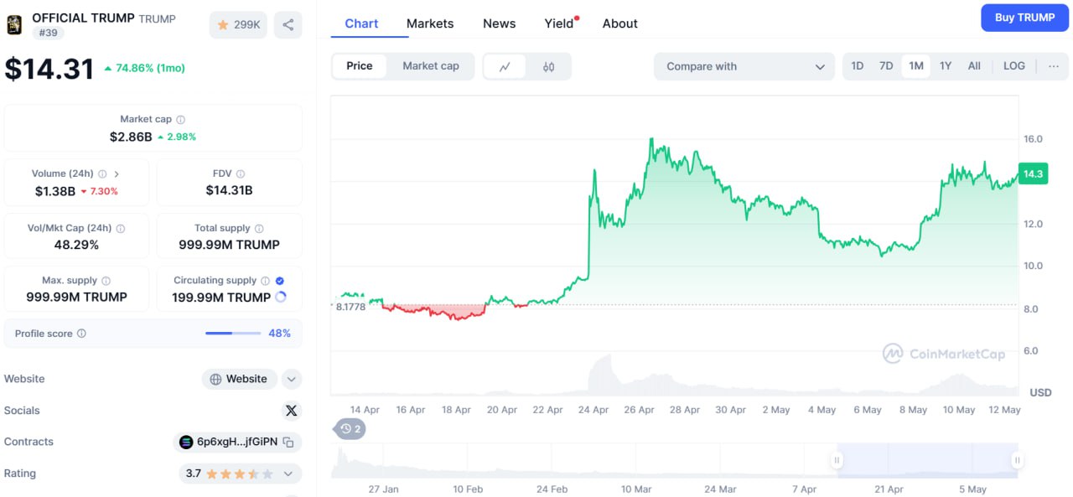1073x497 pixels.
Task: Click the #39 rank badge
Action: pos(48,33)
